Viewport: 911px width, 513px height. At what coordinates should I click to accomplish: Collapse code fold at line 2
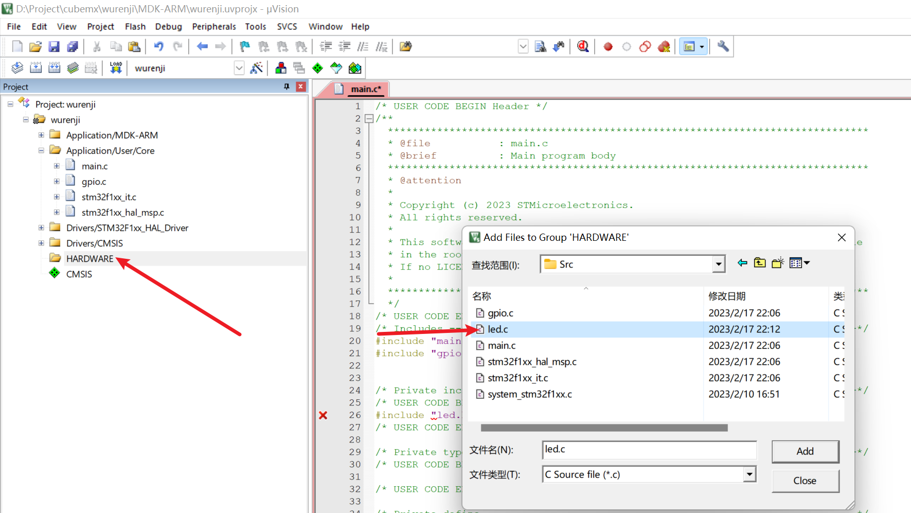[369, 118]
